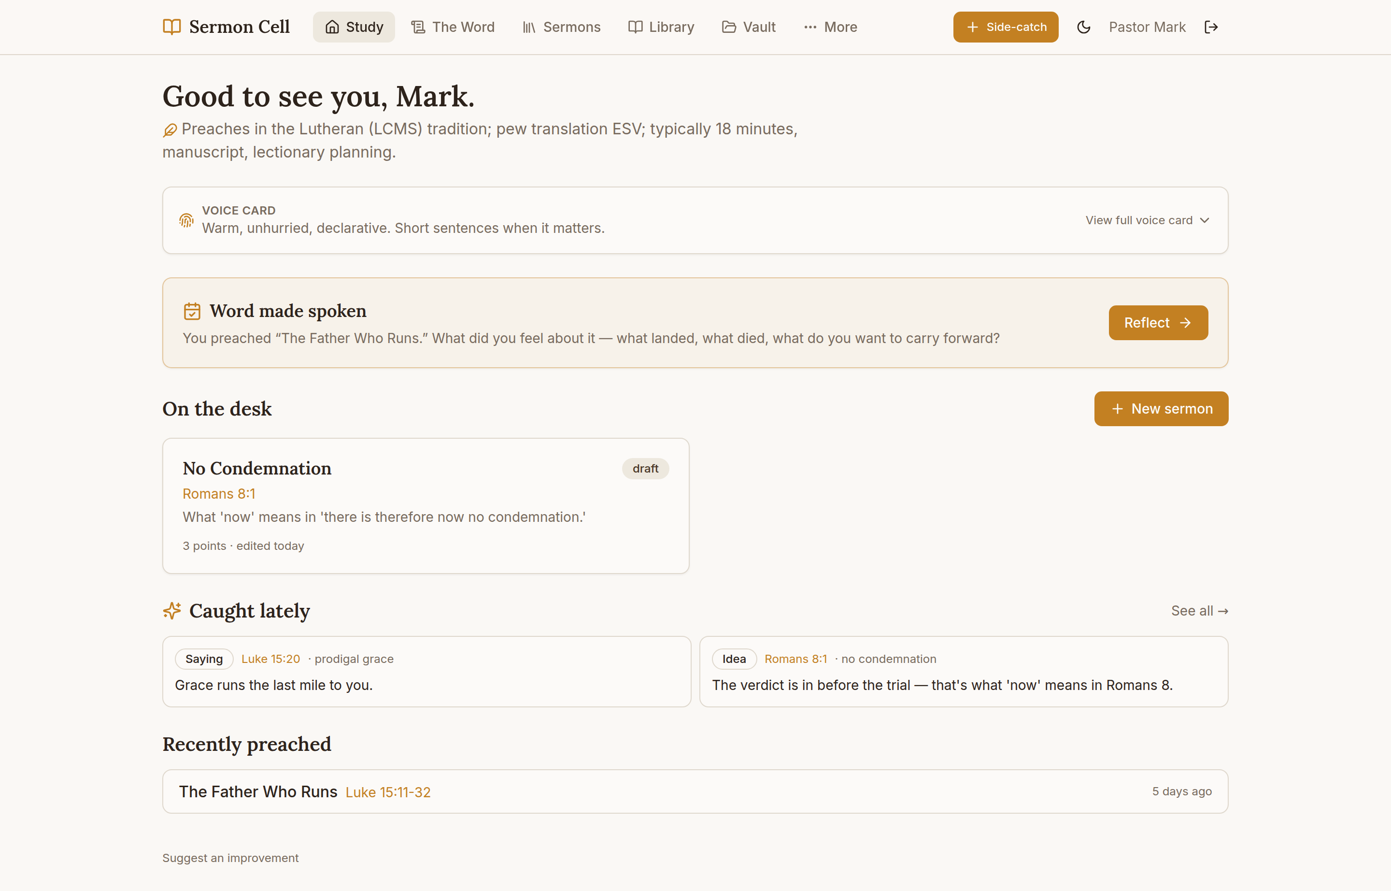Click the '5 days ago' timestamp
1391x891 pixels.
pos(1182,791)
